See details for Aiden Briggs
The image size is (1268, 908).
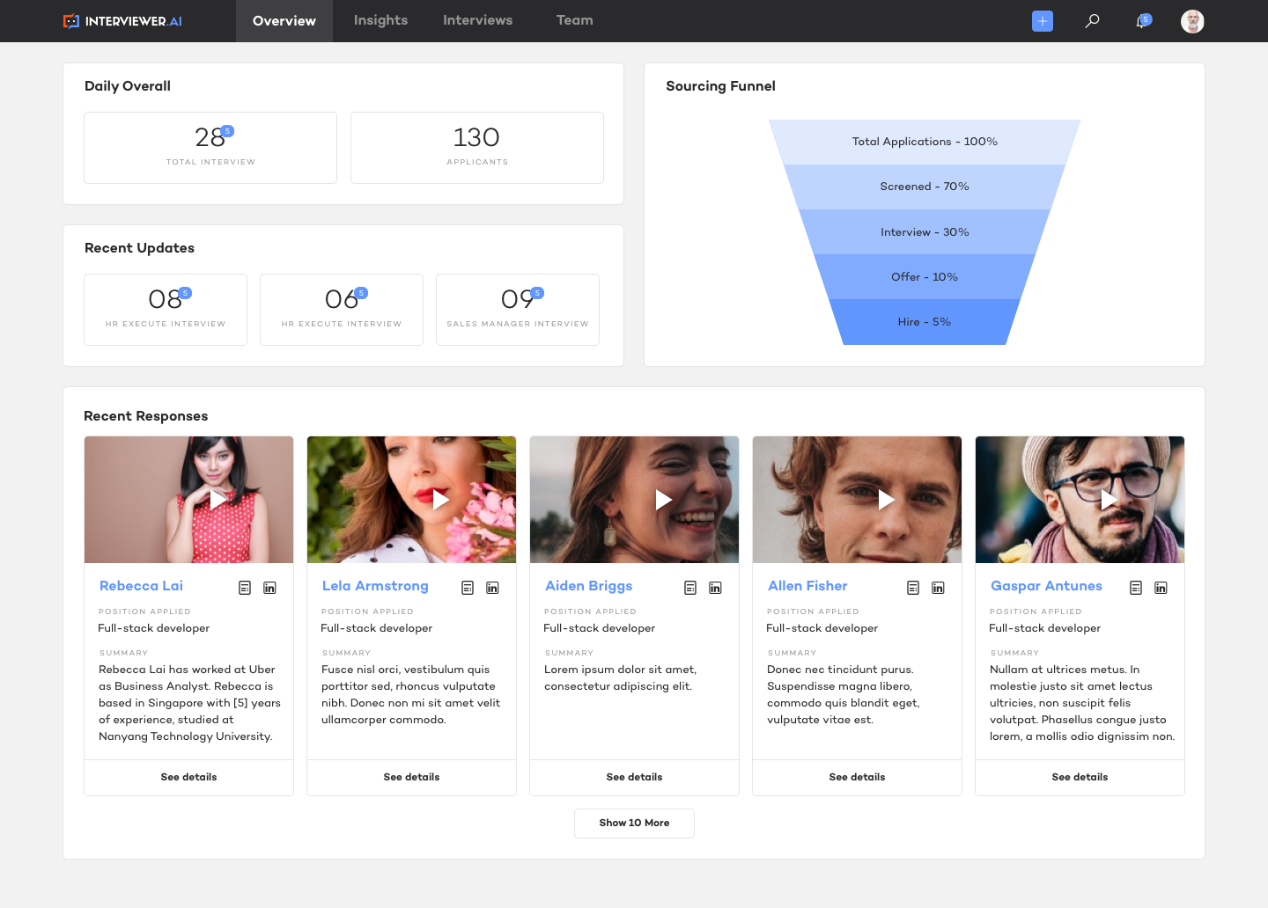[634, 778]
